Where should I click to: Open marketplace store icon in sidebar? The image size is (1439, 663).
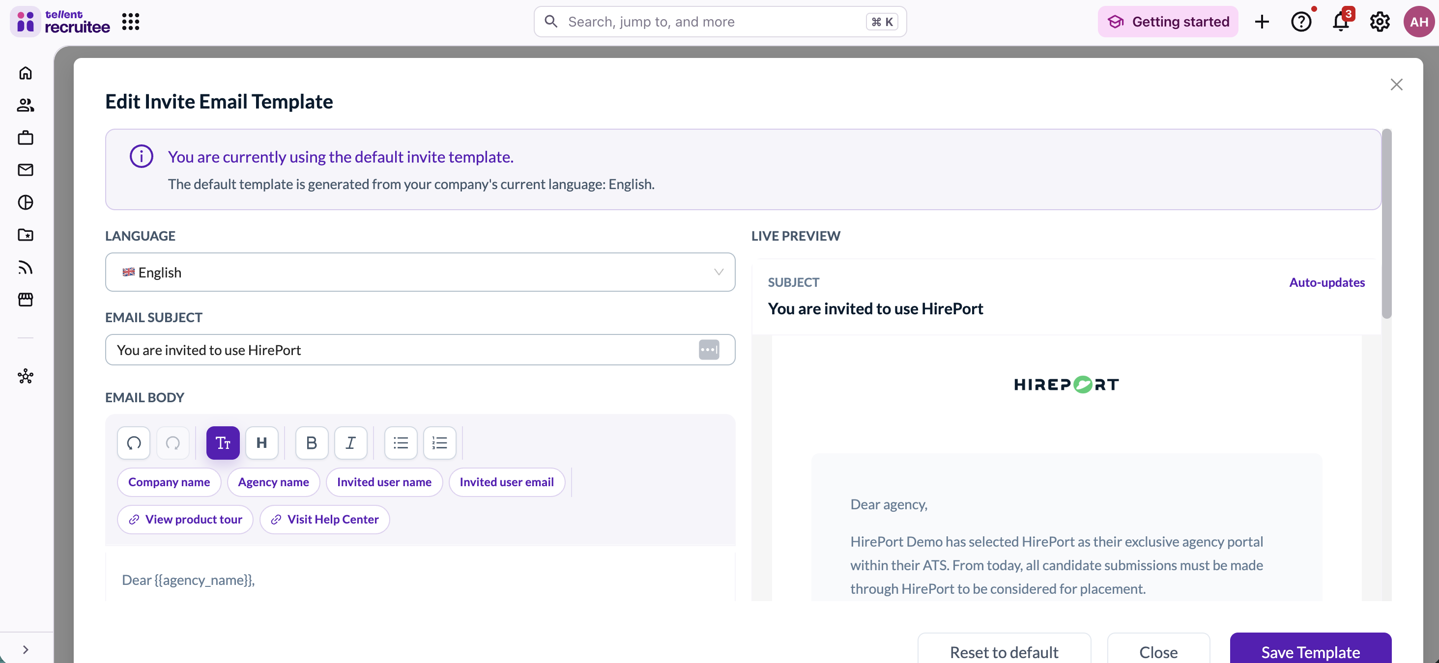pyautogui.click(x=26, y=300)
